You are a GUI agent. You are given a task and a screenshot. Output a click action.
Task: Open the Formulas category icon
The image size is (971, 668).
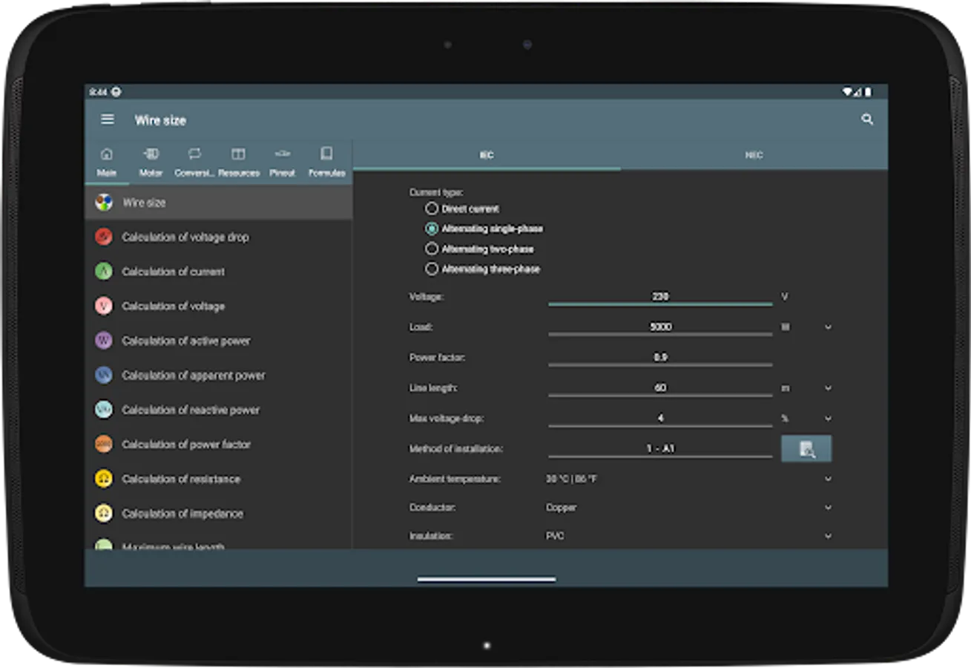pos(326,161)
